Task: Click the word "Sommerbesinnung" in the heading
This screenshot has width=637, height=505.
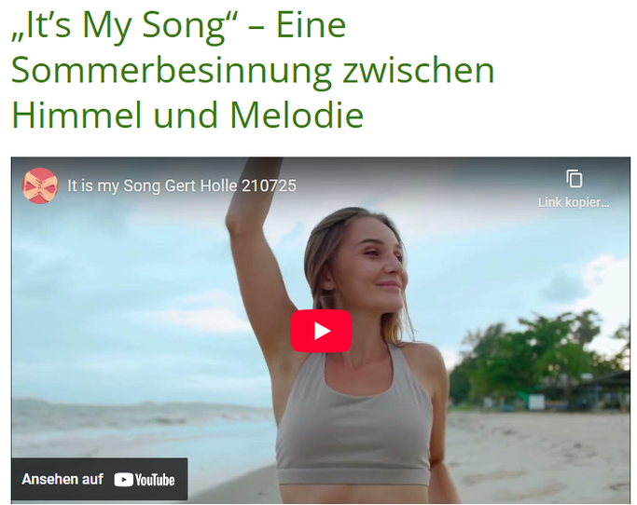Action: pyautogui.click(x=172, y=70)
